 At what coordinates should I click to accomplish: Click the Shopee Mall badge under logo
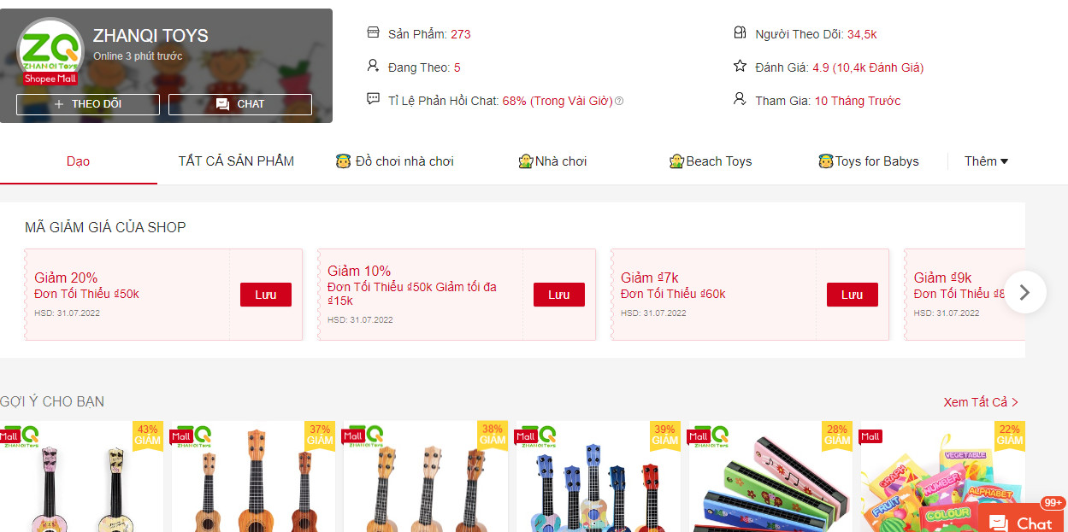pyautogui.click(x=50, y=79)
